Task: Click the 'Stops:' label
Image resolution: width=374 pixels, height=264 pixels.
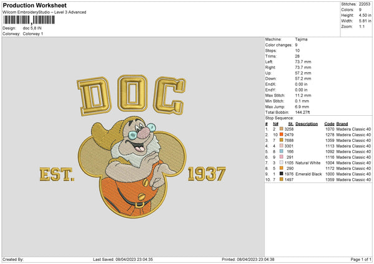Action: point(271,50)
